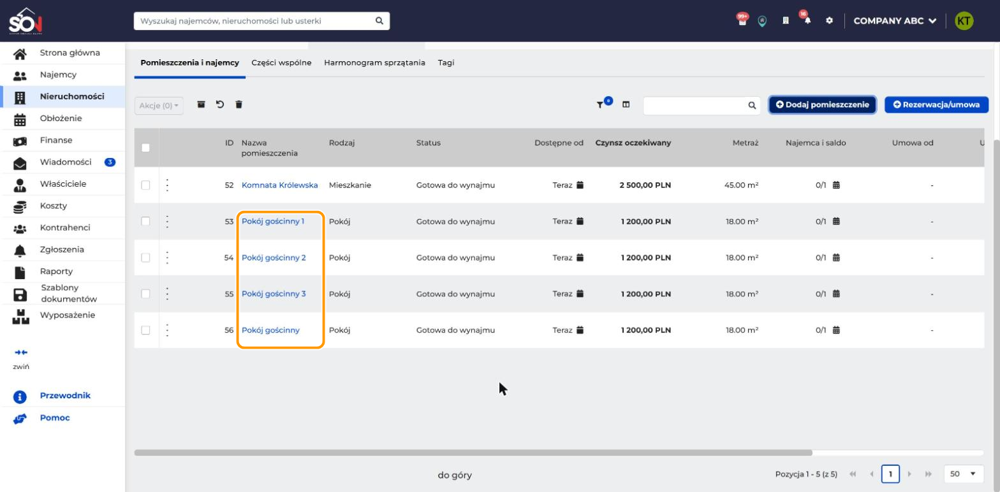Click the Rezerwacja/umowa button

pos(936,105)
